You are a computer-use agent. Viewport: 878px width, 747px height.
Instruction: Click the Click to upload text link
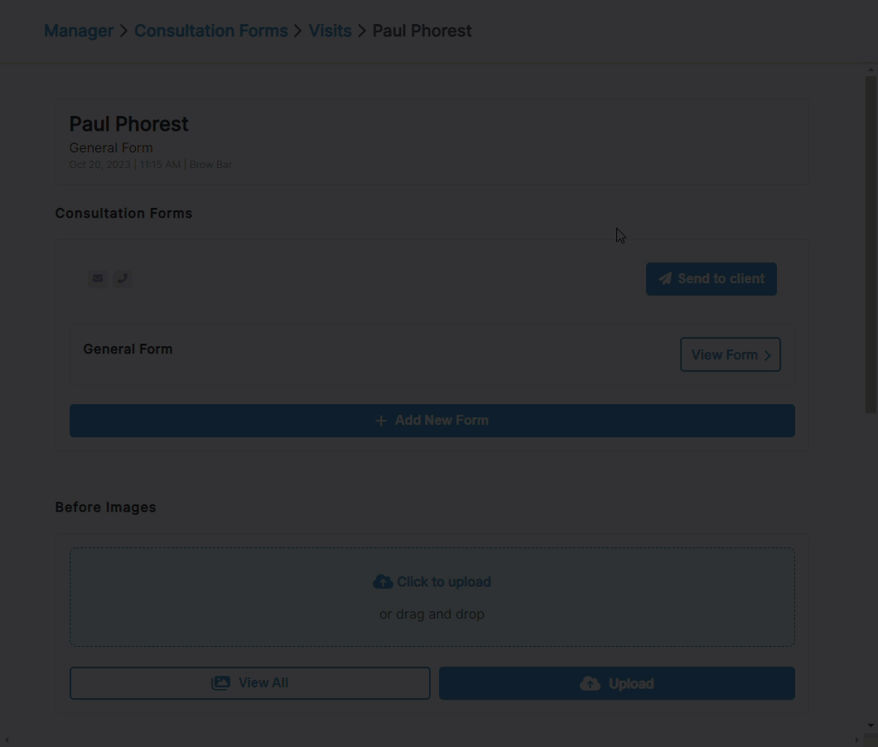(444, 582)
